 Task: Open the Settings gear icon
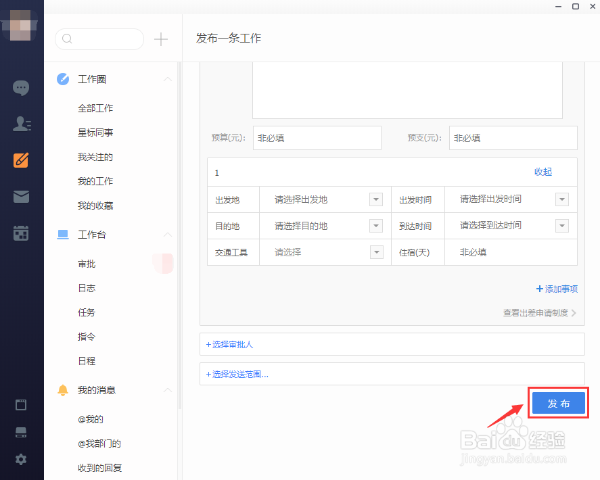coord(21,459)
